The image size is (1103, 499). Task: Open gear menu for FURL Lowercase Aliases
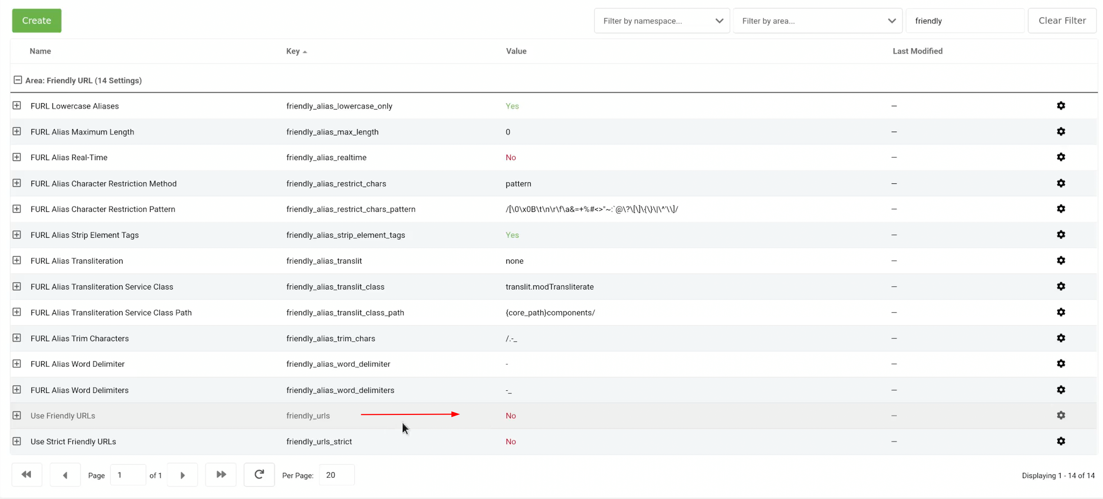1060,106
